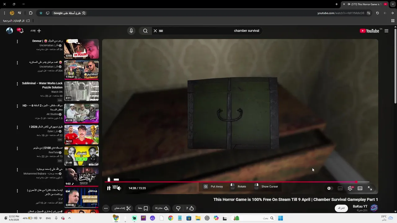Open options for Dyler video
The height and width of the screenshot is (223, 397).
pos(17,127)
